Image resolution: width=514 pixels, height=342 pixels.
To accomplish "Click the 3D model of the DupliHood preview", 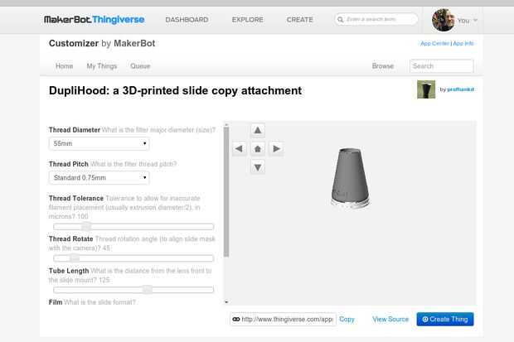I will [350, 178].
